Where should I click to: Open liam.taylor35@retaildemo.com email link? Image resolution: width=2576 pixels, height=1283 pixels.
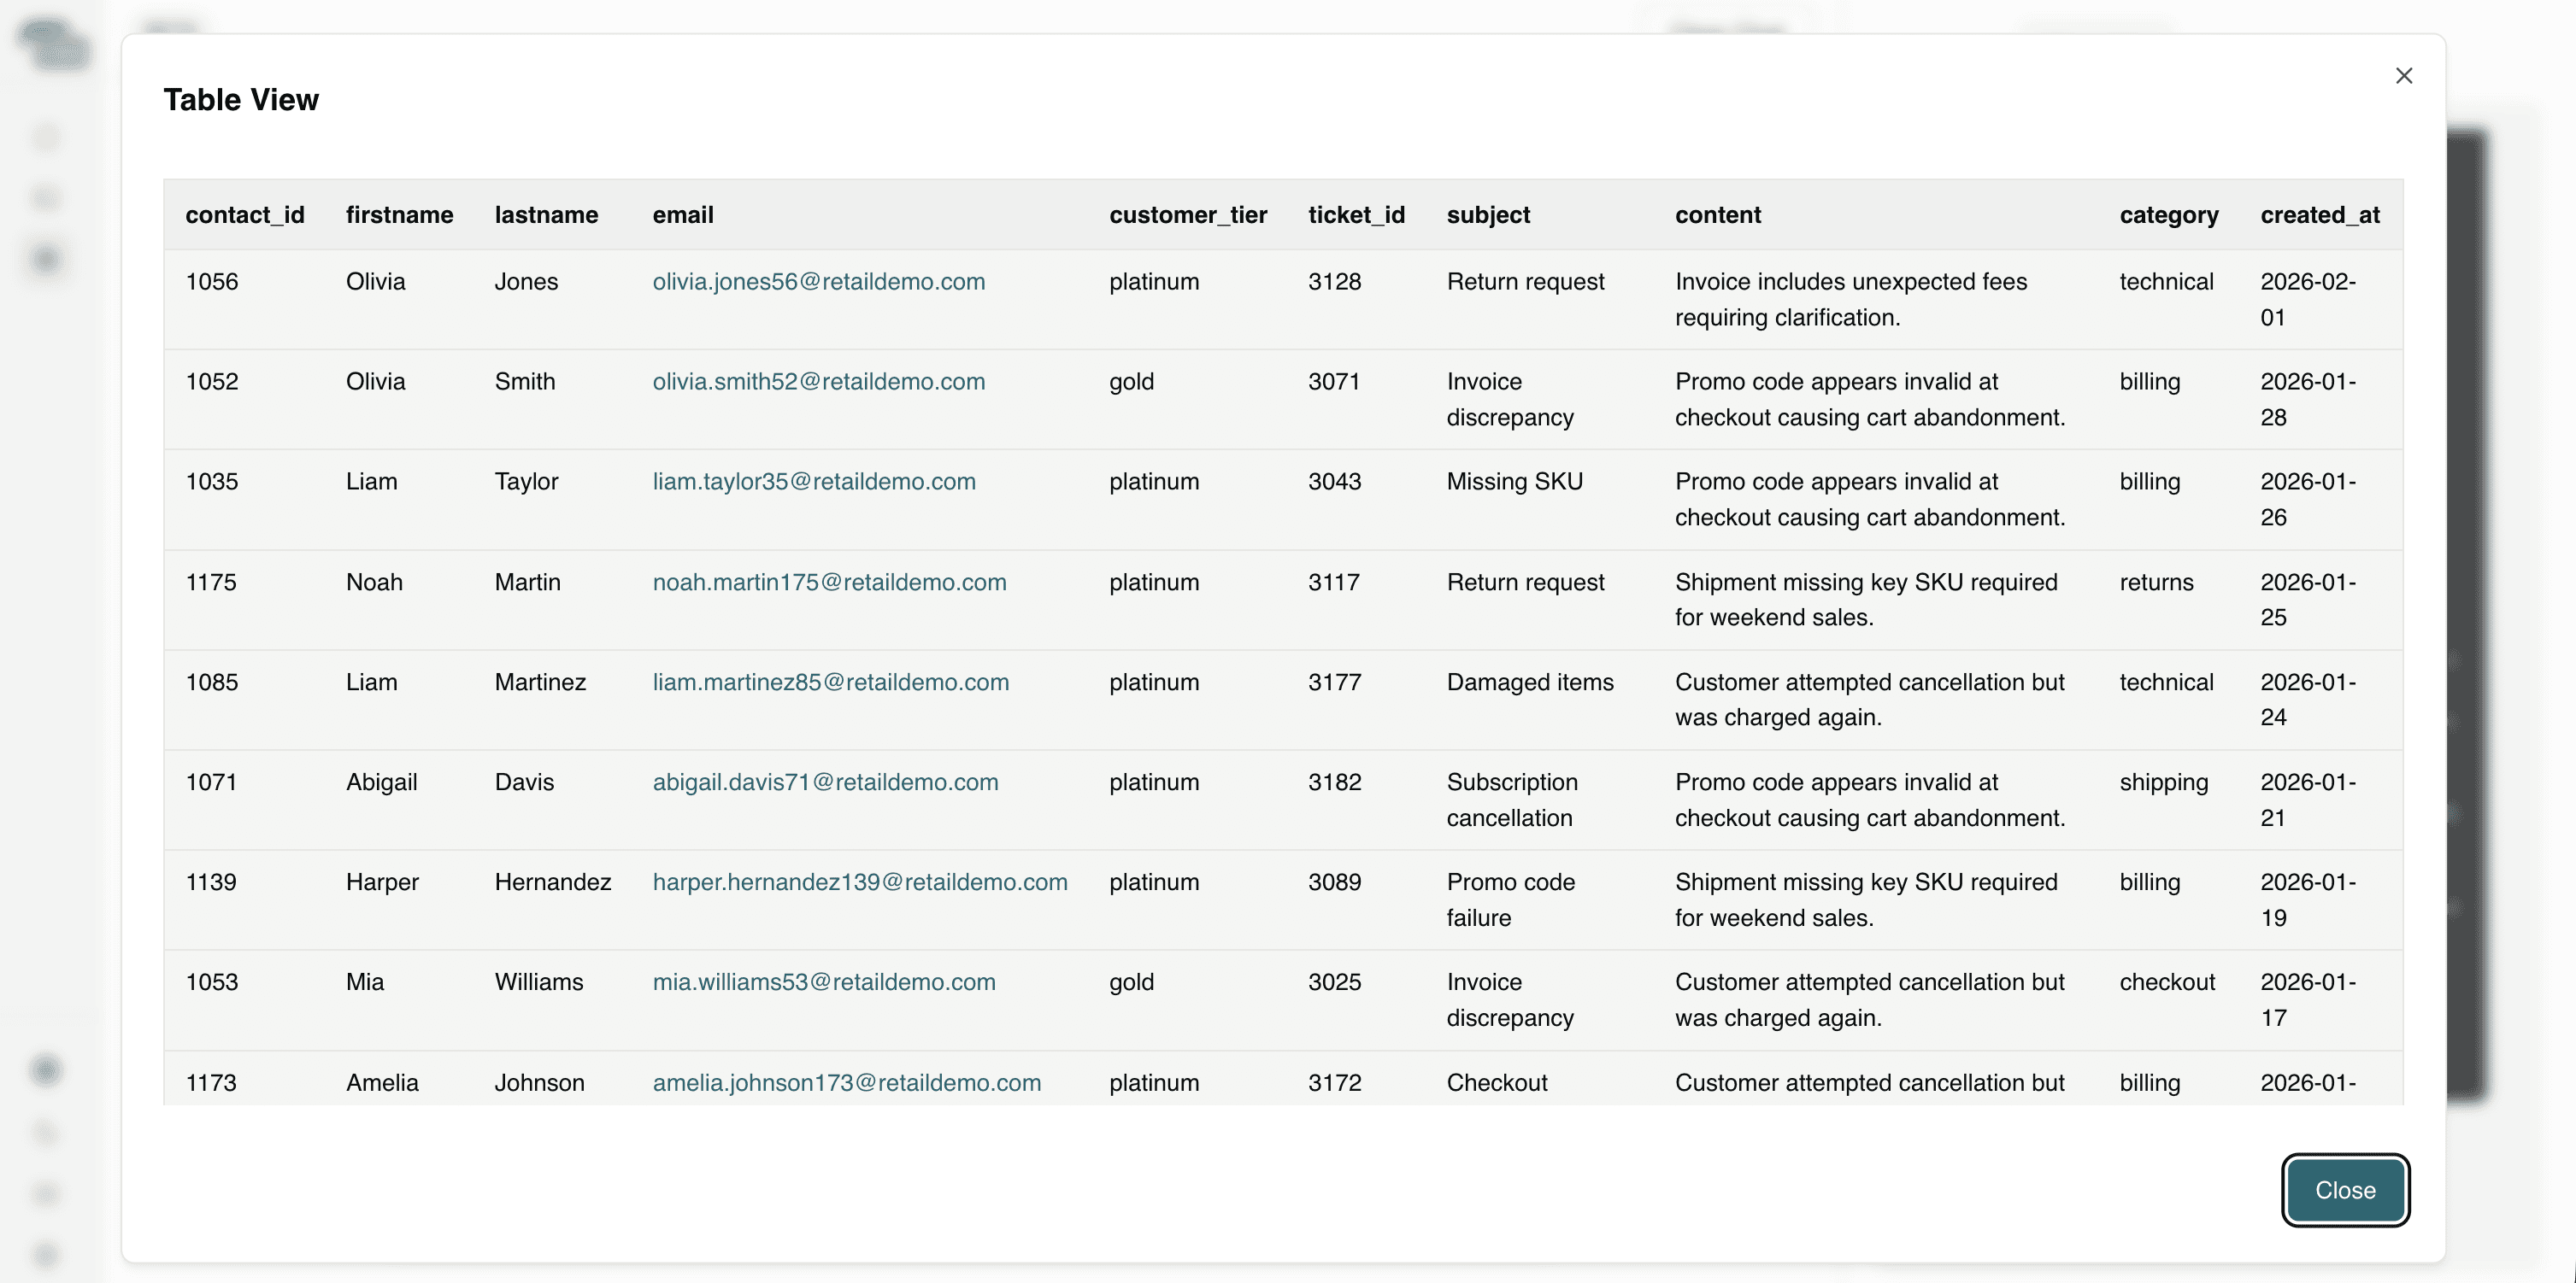pyautogui.click(x=813, y=482)
